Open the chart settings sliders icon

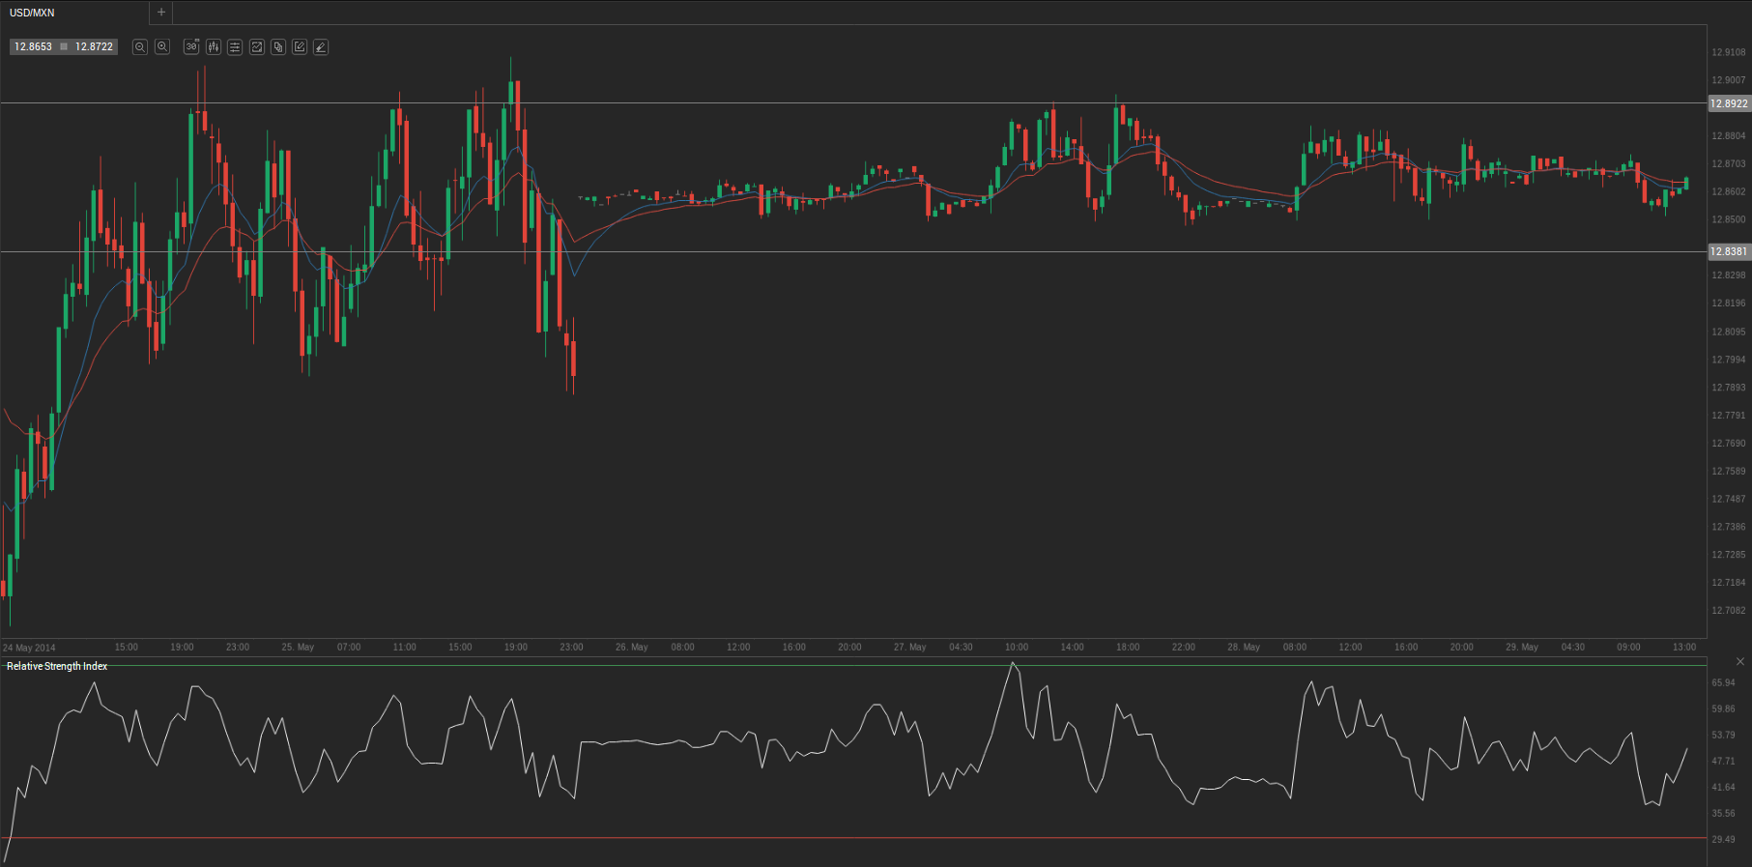(x=235, y=47)
